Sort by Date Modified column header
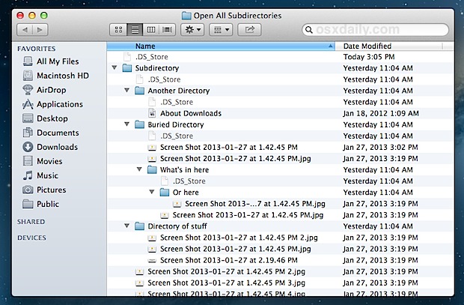The height and width of the screenshot is (305, 464). point(397,46)
